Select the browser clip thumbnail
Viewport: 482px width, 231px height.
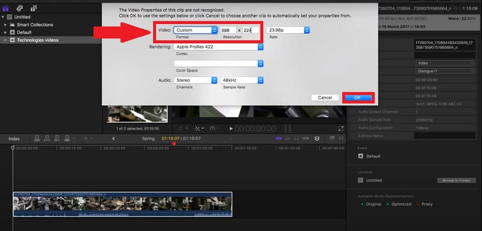tap(137, 114)
